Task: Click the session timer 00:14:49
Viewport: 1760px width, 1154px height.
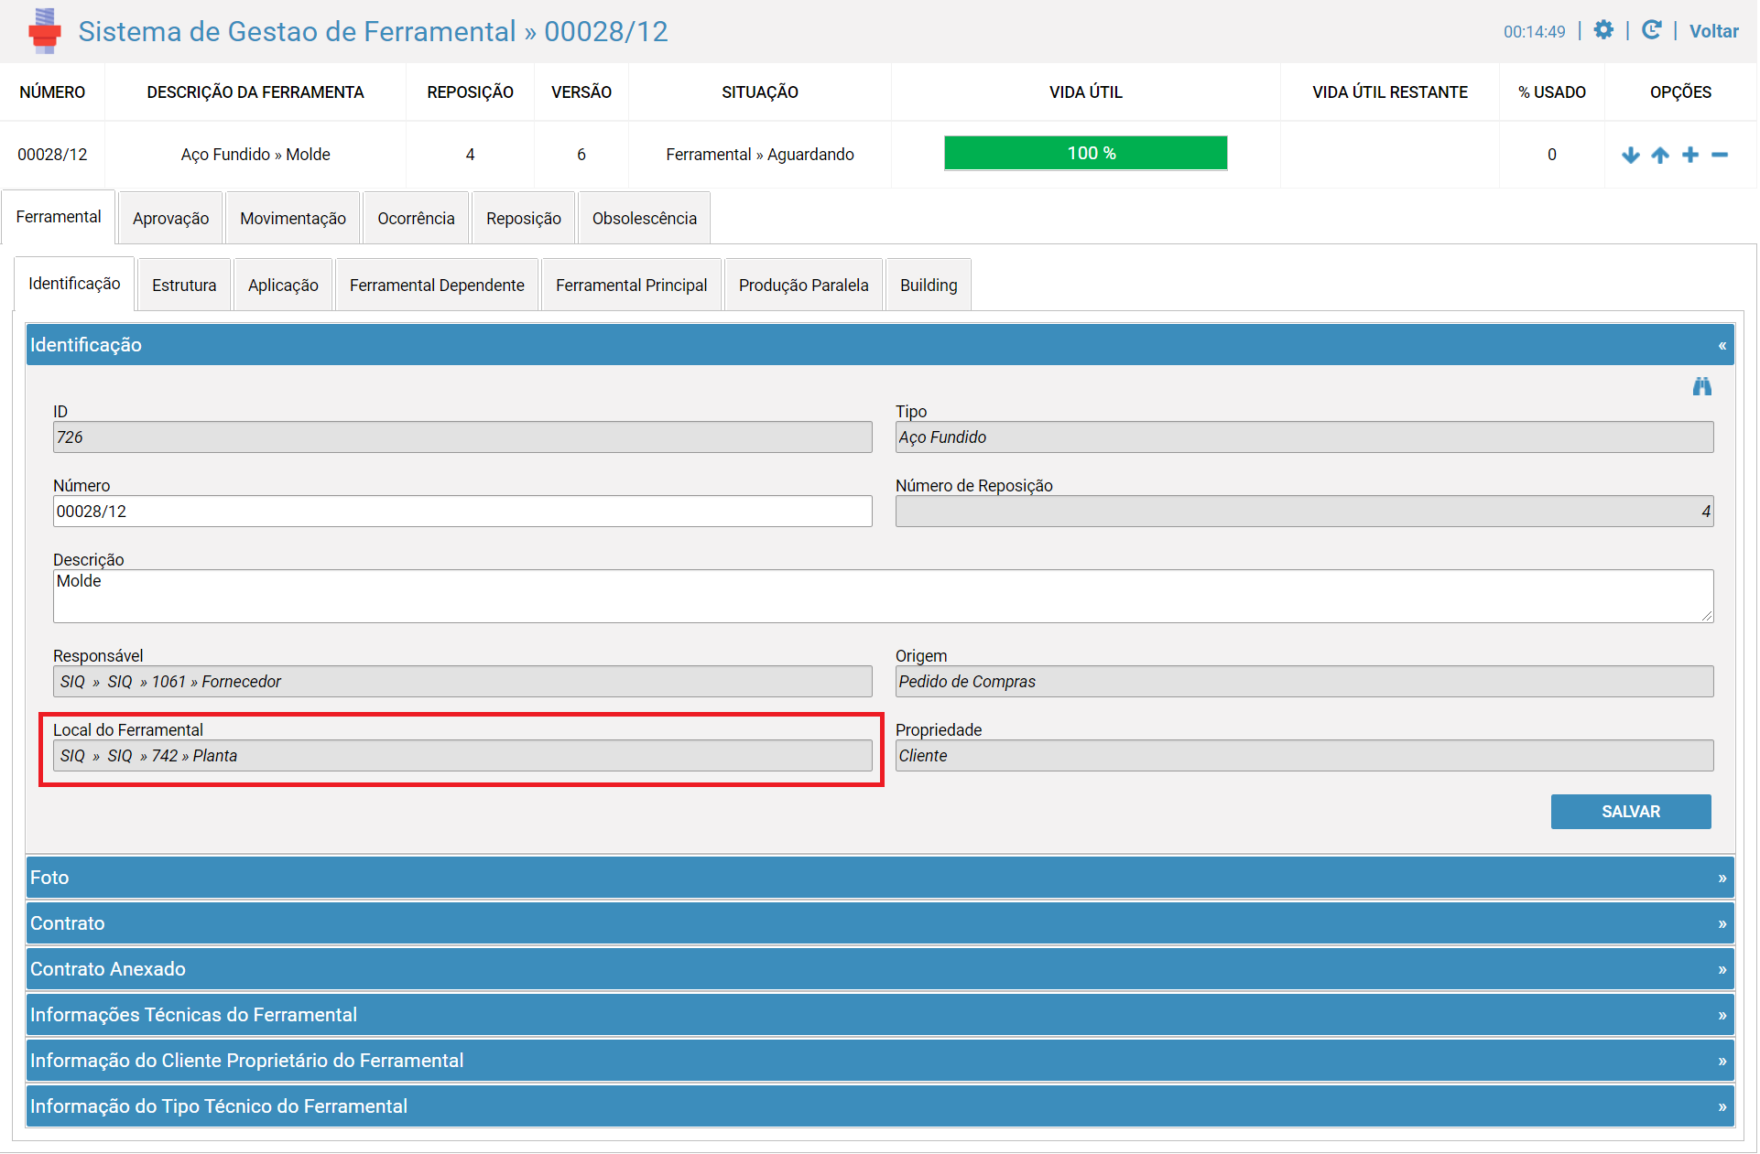Action: [1535, 32]
